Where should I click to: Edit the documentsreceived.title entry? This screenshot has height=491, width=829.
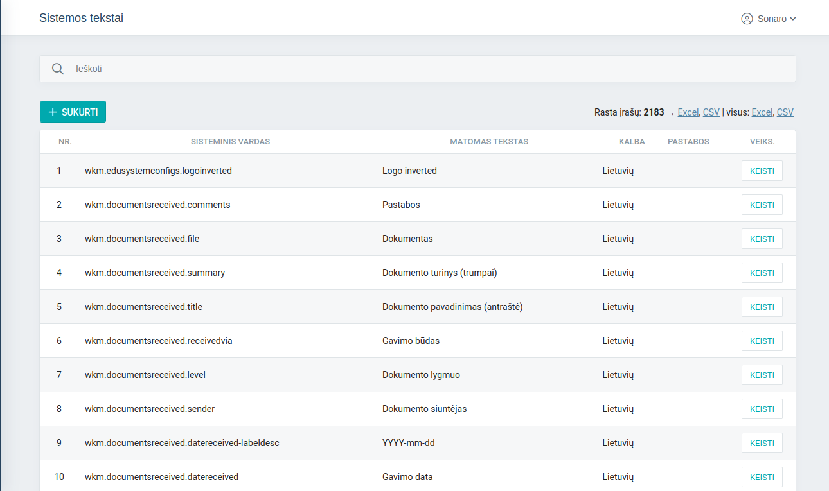pyautogui.click(x=762, y=307)
